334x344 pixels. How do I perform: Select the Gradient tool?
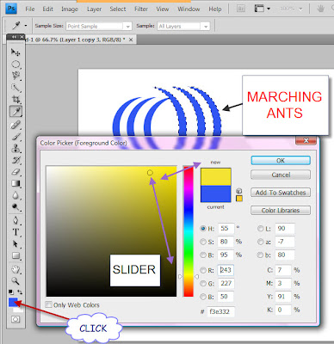pyautogui.click(x=15, y=184)
